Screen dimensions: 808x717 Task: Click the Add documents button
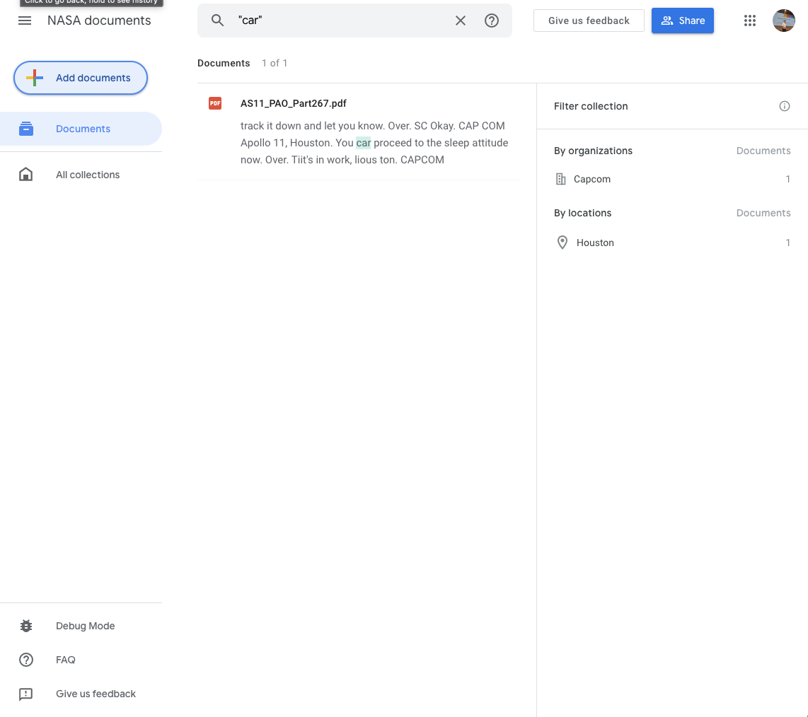(x=81, y=78)
